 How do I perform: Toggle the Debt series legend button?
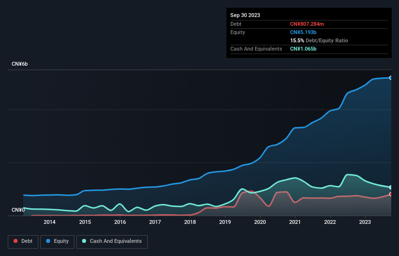point(23,241)
